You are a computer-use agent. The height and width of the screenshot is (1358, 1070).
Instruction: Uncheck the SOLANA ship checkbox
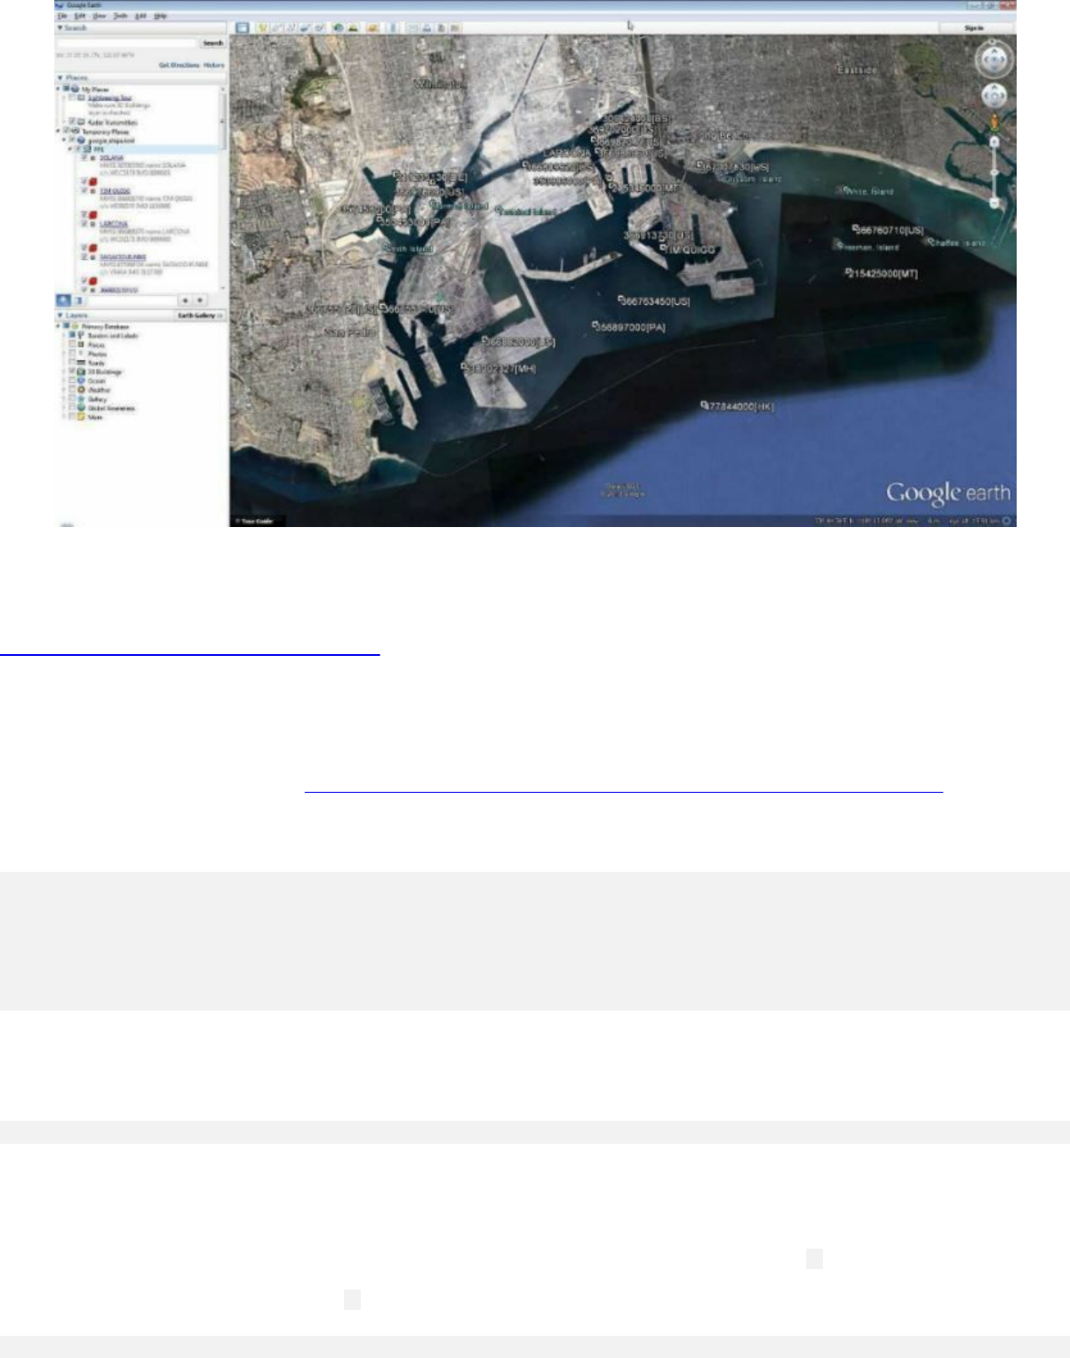84,157
